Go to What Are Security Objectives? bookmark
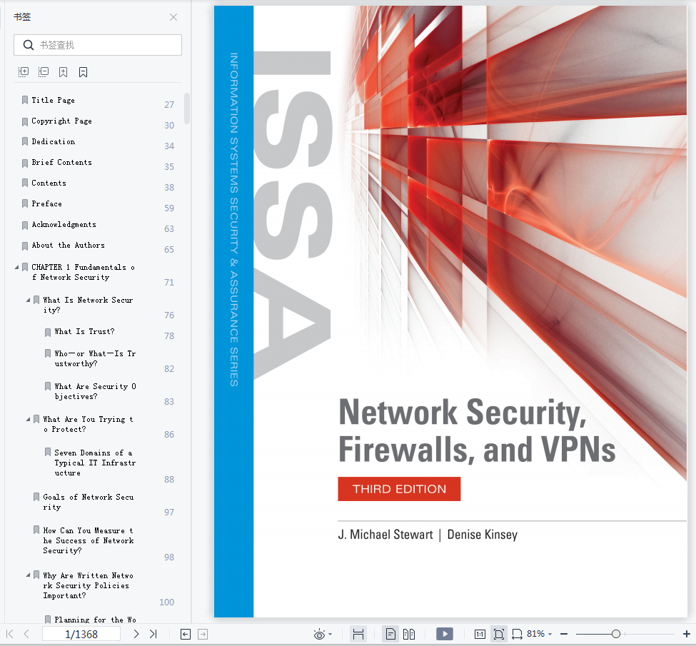696x646 pixels. [x=95, y=392]
